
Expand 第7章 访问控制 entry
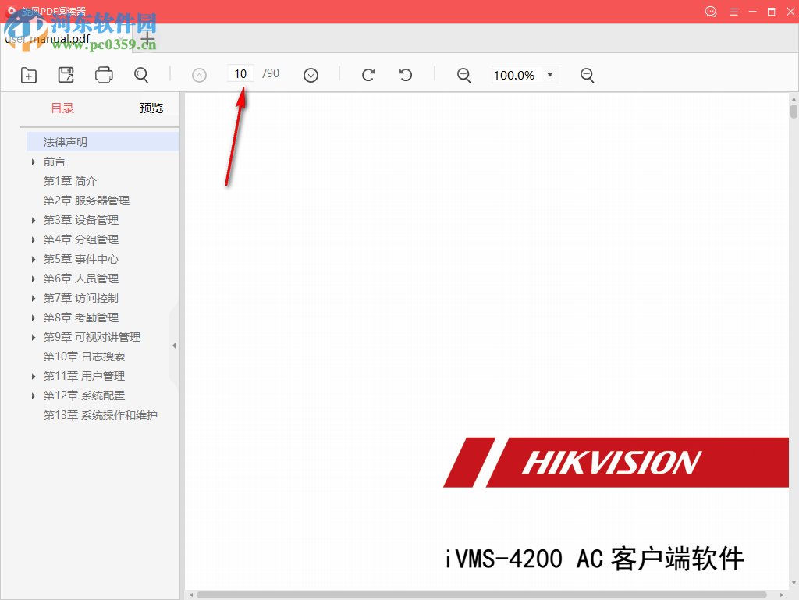(34, 298)
